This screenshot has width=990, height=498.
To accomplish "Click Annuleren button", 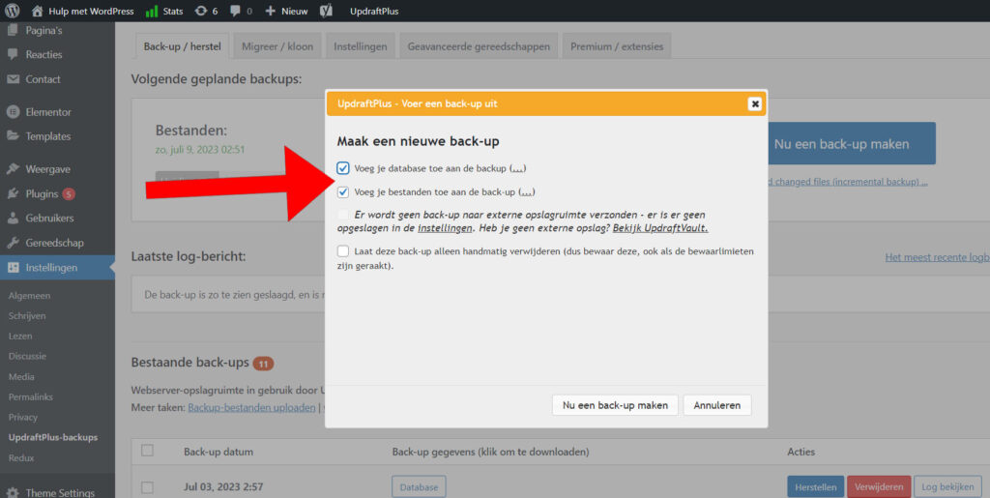I will click(x=717, y=405).
